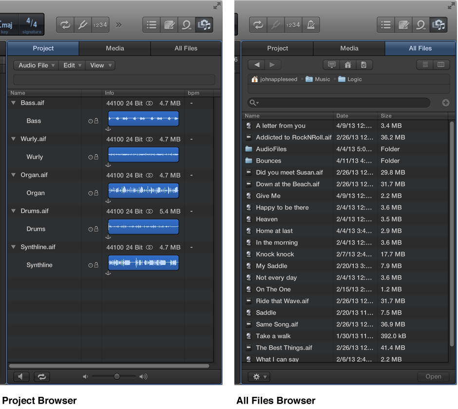
Task: Open the Action gear pop-up menu
Action: click(x=258, y=376)
